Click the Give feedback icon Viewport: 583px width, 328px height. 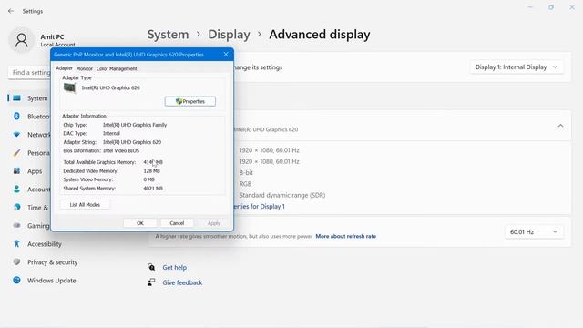pos(151,282)
